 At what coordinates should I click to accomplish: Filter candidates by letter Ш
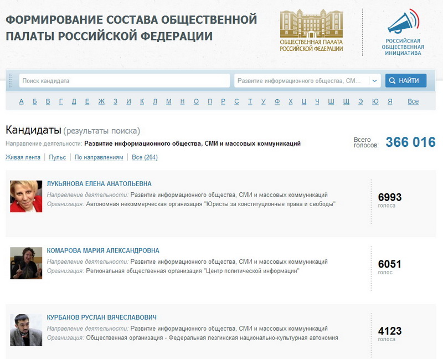click(x=331, y=101)
